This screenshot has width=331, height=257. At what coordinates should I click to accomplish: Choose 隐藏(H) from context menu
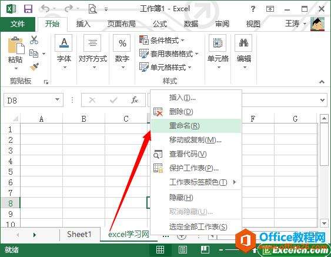tap(196, 198)
